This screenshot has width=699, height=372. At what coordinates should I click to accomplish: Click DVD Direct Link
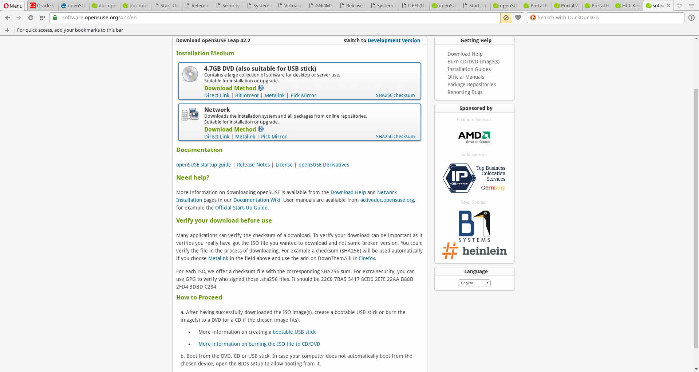pos(217,95)
